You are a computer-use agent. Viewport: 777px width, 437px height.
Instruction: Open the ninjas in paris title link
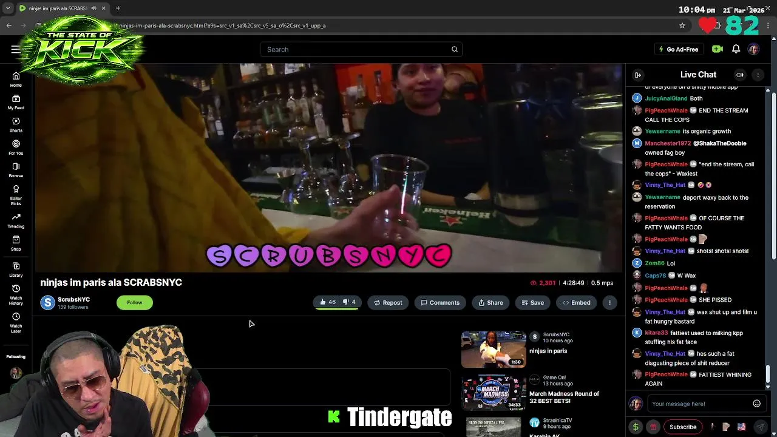(548, 351)
